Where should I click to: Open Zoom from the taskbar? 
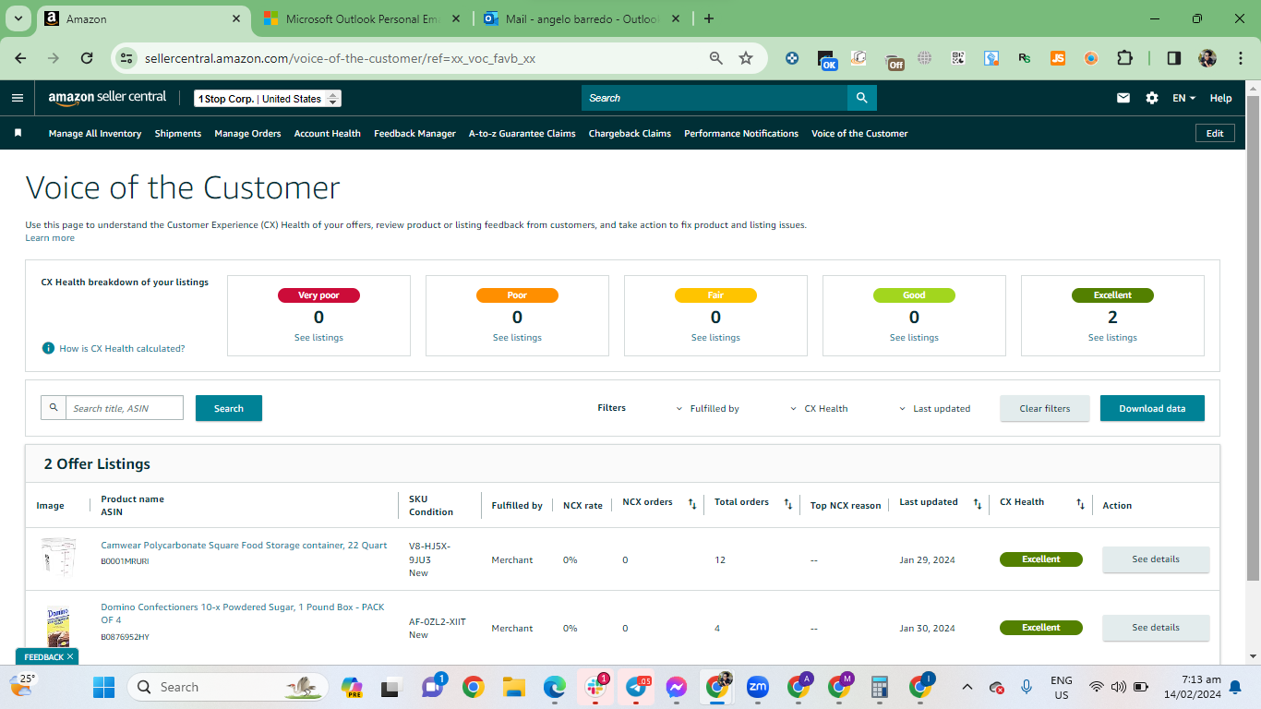pyautogui.click(x=758, y=687)
